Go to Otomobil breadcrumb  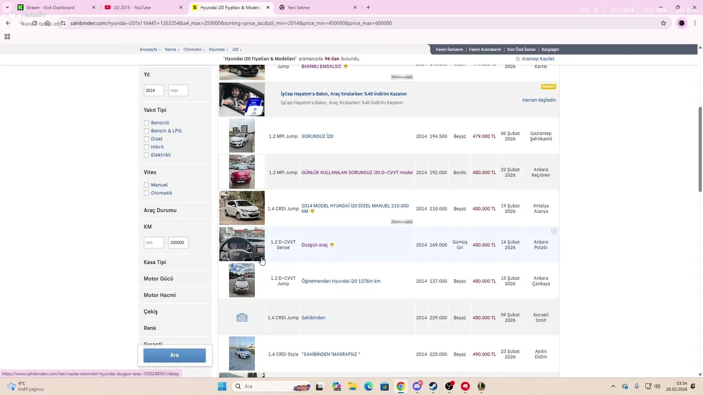193,49
